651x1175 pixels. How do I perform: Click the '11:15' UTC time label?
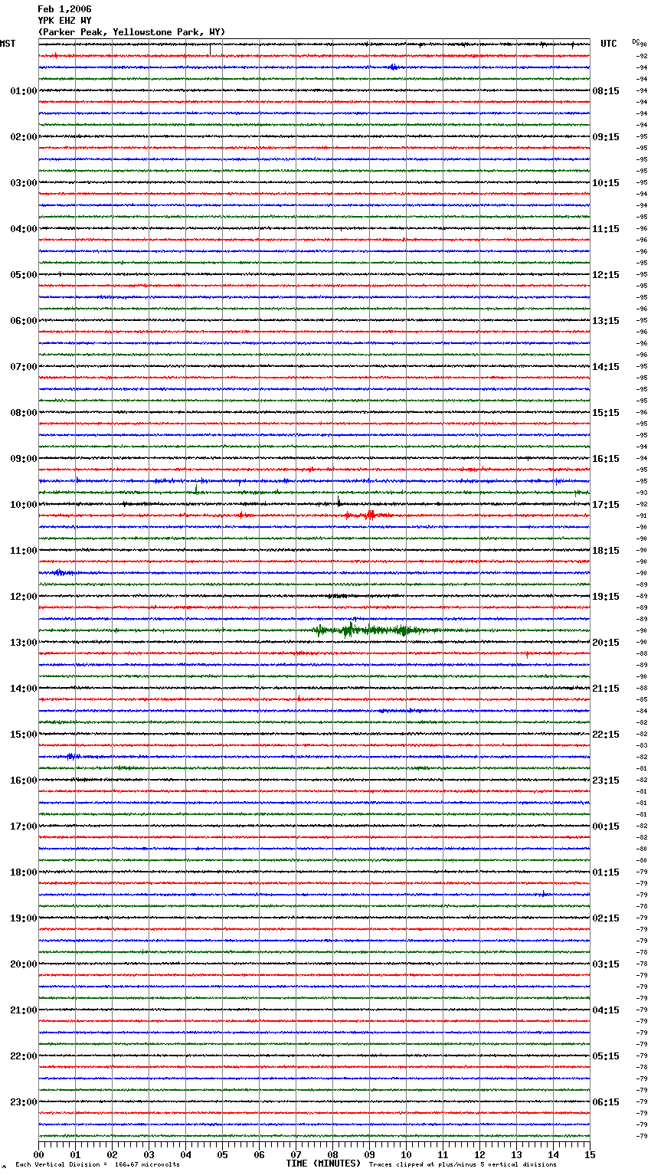tap(606, 229)
